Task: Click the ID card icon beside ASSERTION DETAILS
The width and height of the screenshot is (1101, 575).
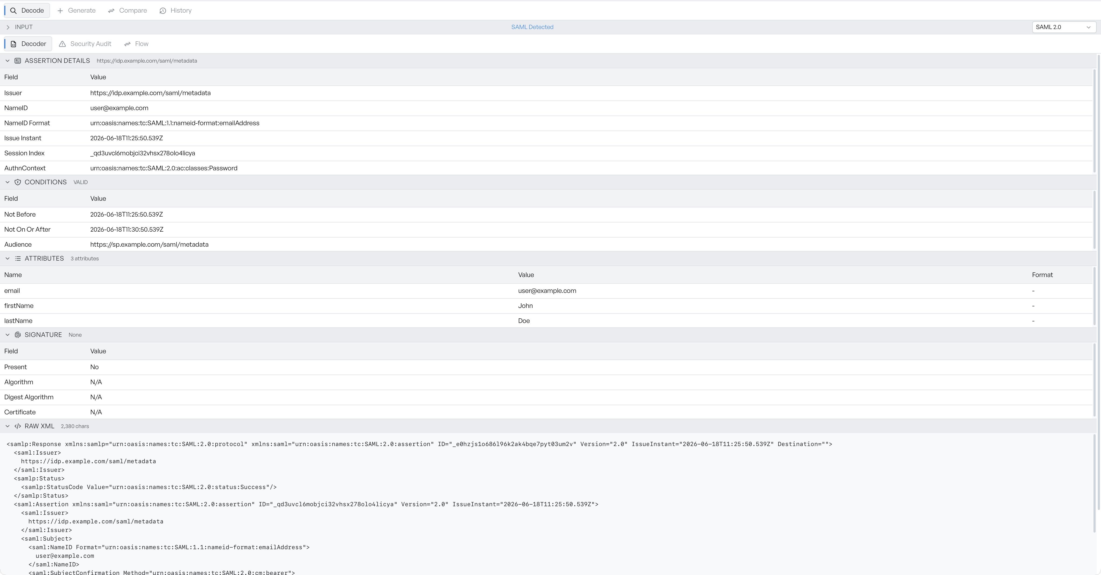Action: click(x=17, y=61)
